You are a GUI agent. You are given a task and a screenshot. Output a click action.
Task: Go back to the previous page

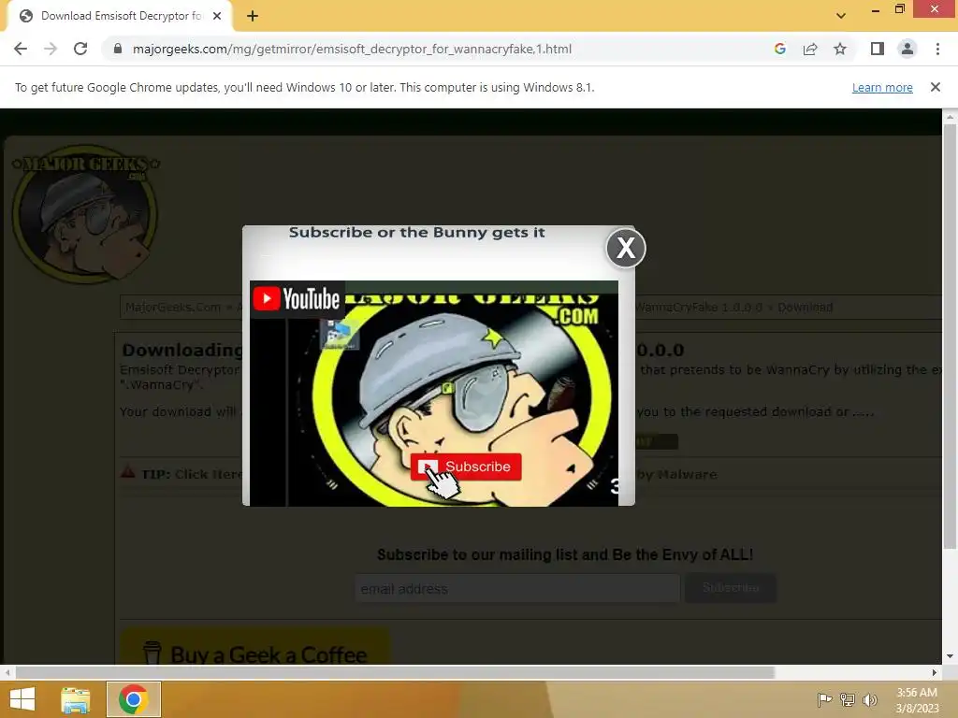coord(21,49)
